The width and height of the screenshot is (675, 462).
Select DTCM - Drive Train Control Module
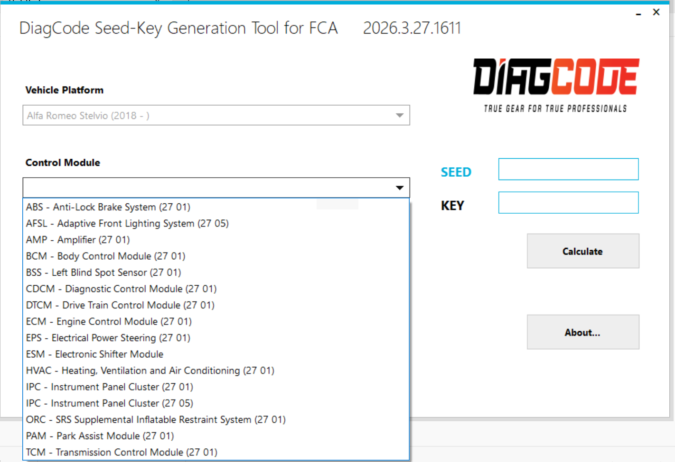[120, 305]
